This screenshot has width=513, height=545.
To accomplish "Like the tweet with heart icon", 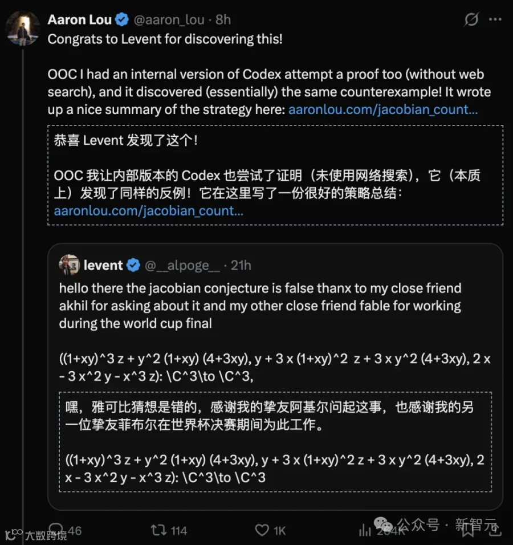I will pyautogui.click(x=262, y=530).
